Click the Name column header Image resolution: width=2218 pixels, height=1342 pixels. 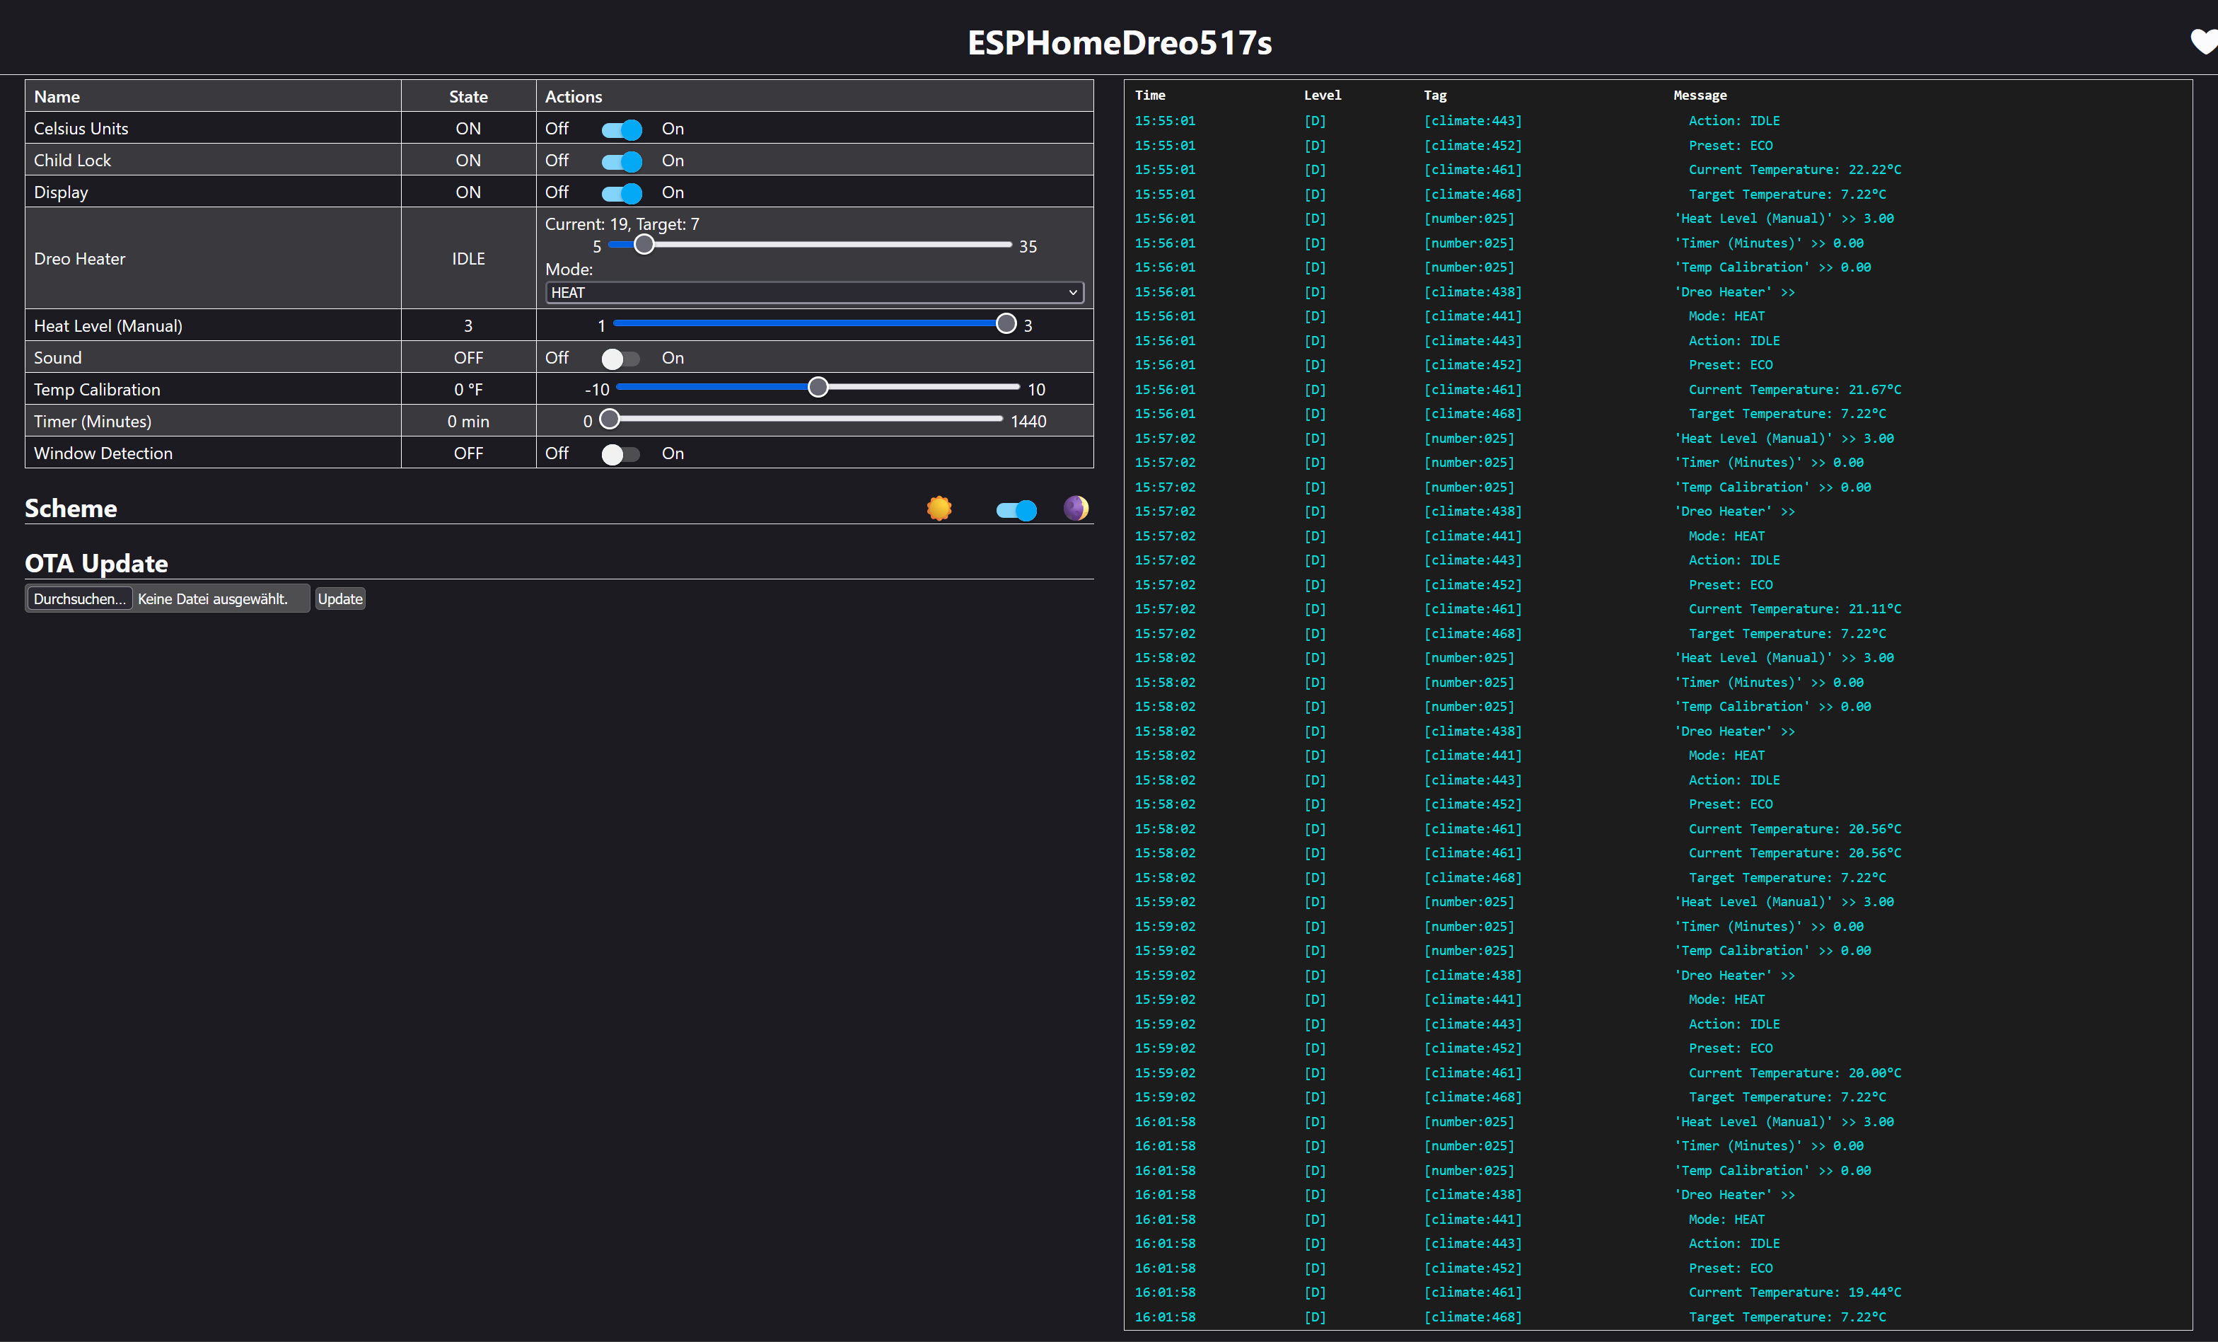[57, 96]
